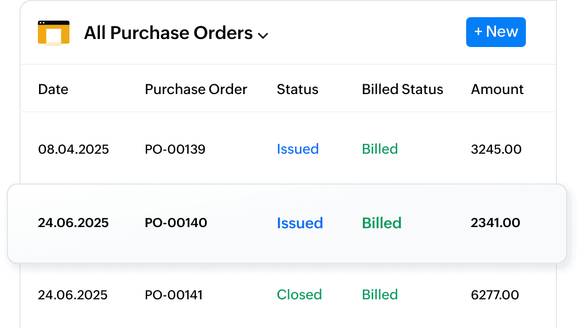The height and width of the screenshot is (328, 581).
Task: Expand the All Purchase Orders dropdown chevron
Action: click(264, 36)
